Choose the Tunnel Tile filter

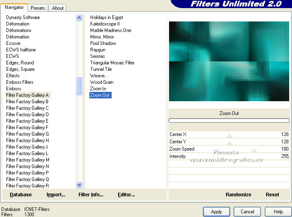(x=101, y=69)
